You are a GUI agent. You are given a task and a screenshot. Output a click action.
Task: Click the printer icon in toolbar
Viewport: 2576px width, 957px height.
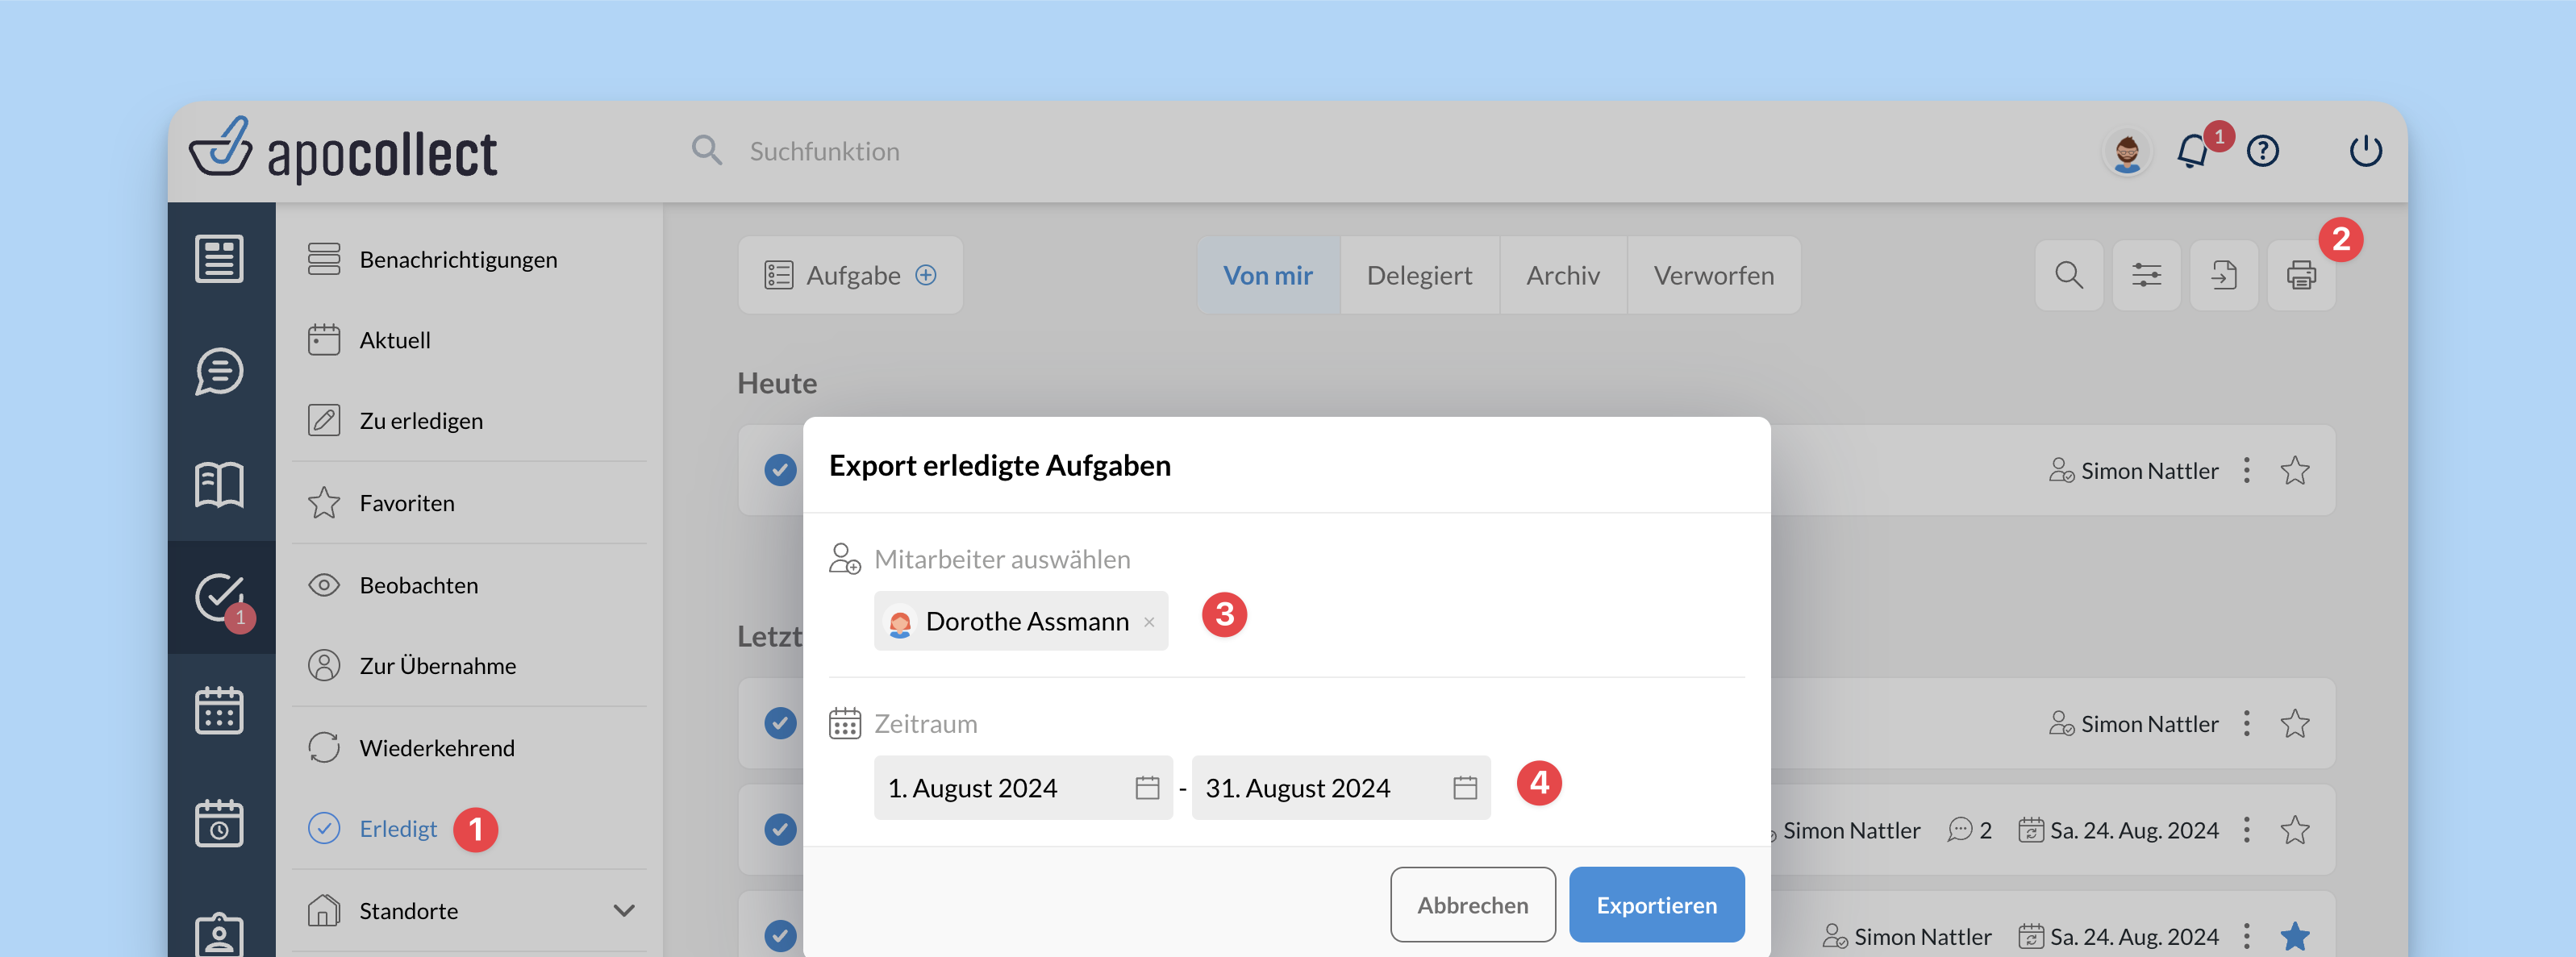click(x=2300, y=275)
